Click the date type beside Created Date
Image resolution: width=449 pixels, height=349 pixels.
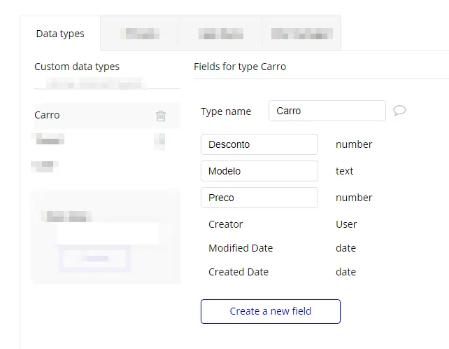click(345, 272)
